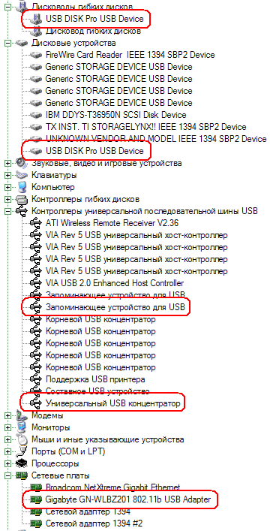Expand the Процессоры node
Screen dimensions: 270x531
7,463
